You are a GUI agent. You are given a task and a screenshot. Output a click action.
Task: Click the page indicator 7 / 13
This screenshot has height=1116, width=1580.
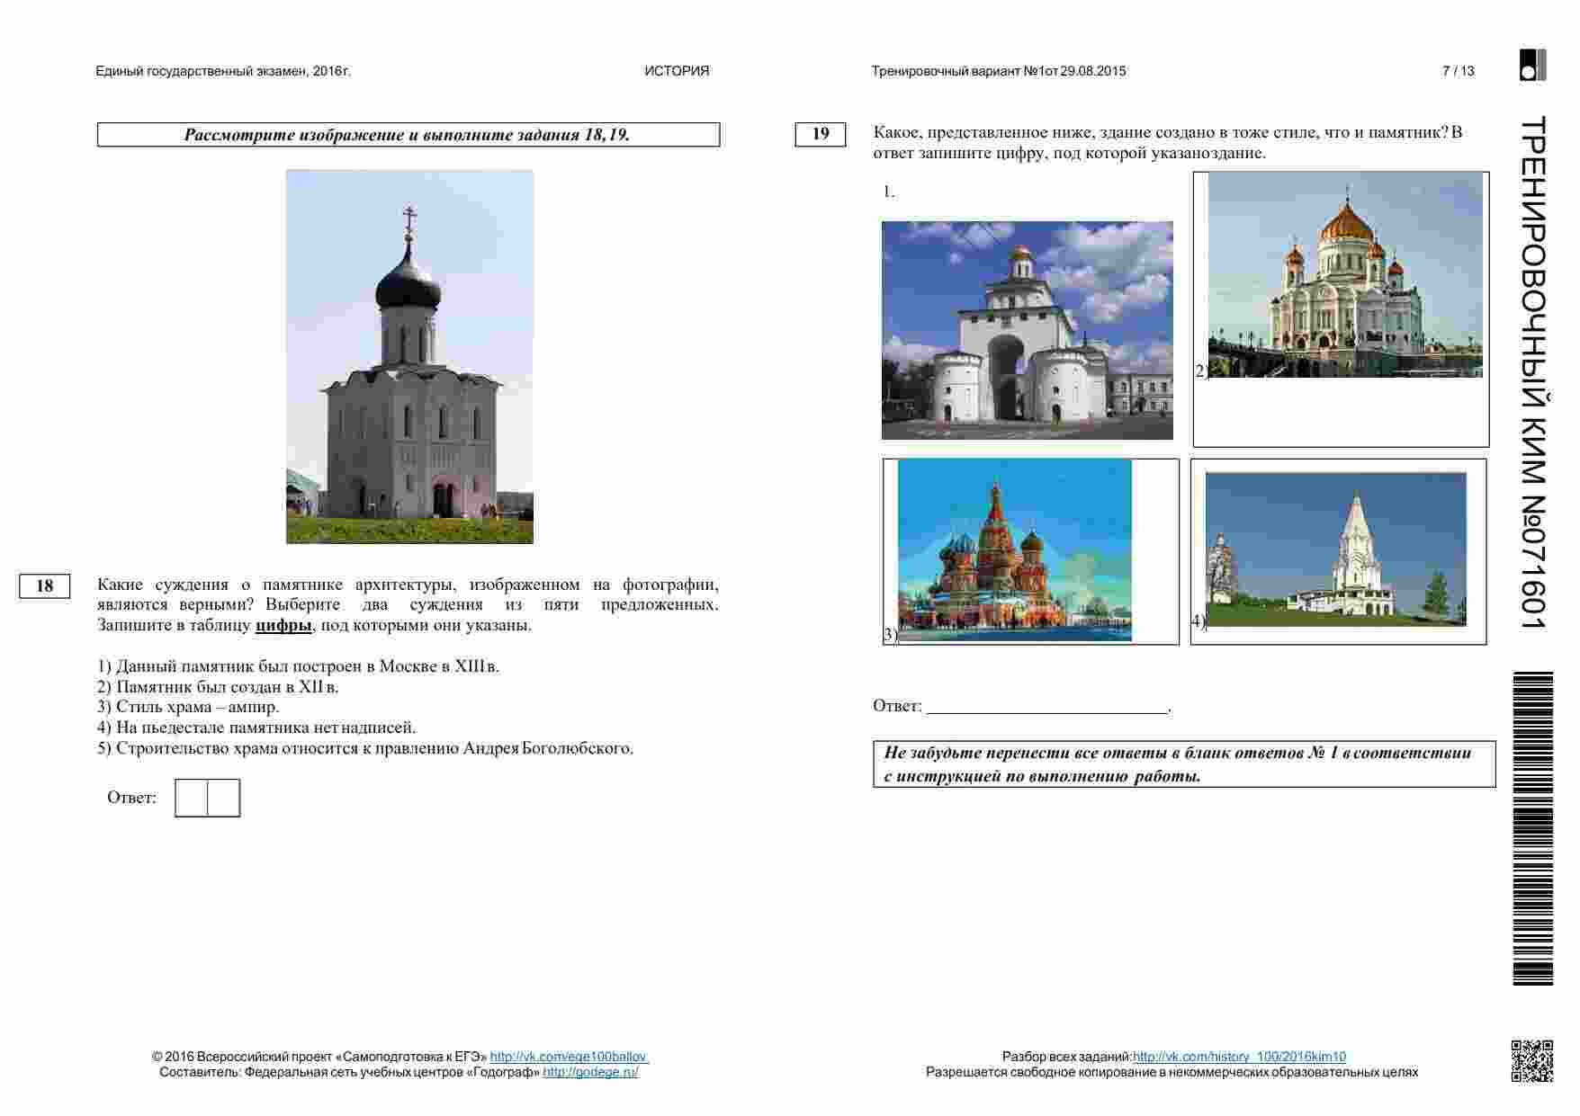(x=1458, y=71)
